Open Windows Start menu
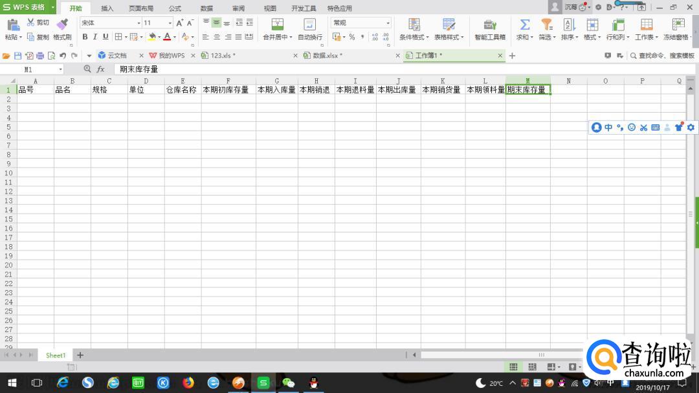 click(12, 383)
